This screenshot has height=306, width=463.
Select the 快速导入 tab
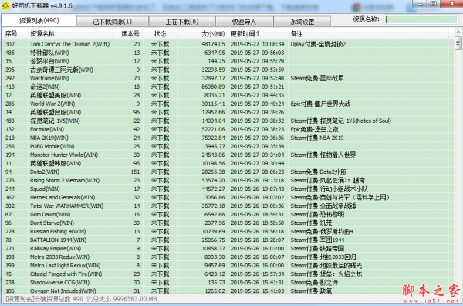point(244,22)
